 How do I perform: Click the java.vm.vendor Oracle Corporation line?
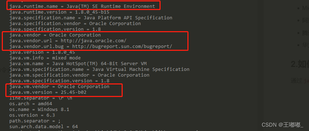(59, 86)
